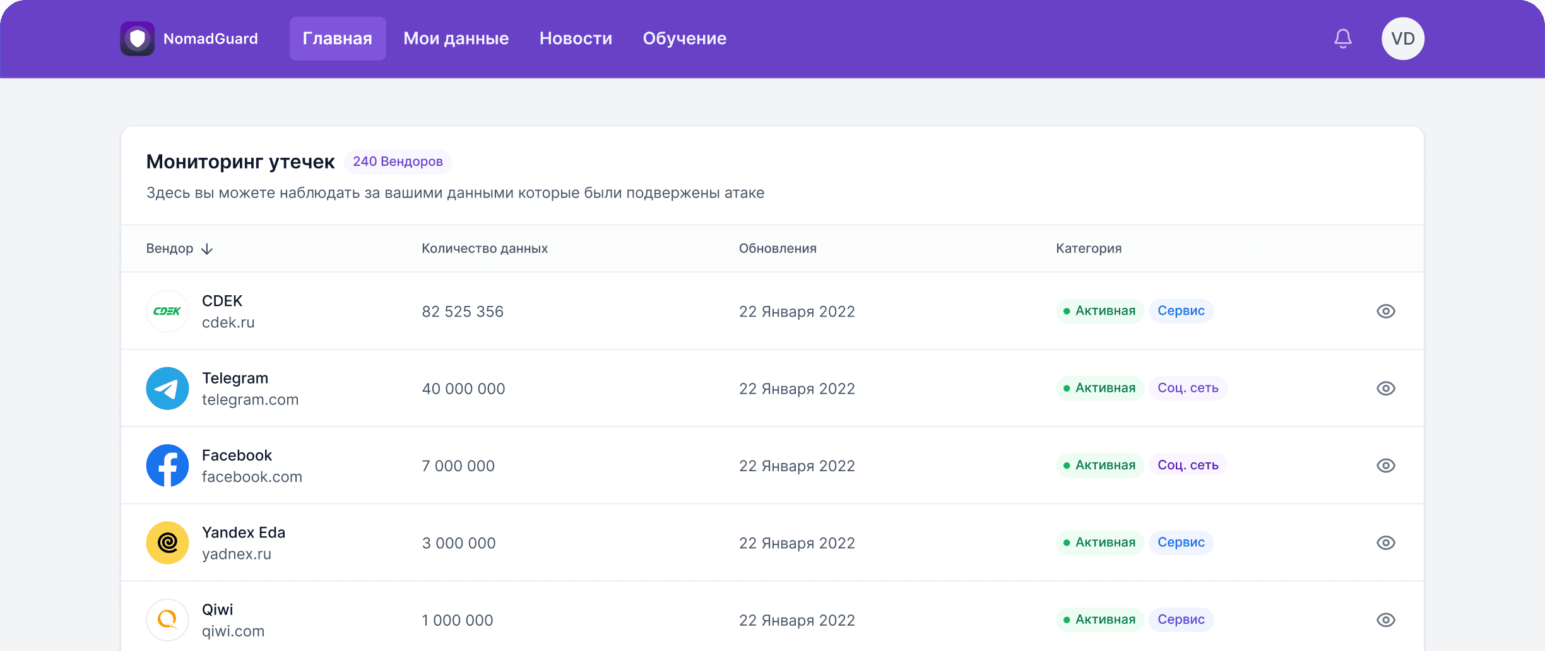Click the Мониторинг утечек heading
The width and height of the screenshot is (1545, 651).
click(240, 162)
